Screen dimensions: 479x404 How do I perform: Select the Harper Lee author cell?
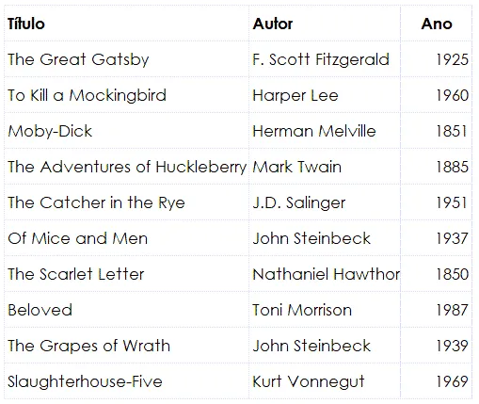pyautogui.click(x=325, y=95)
